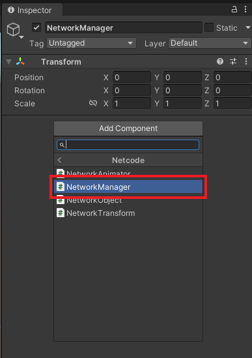Viewport: 252px width, 358px height.
Task: Click the GameObject name field
Action: click(x=124, y=27)
